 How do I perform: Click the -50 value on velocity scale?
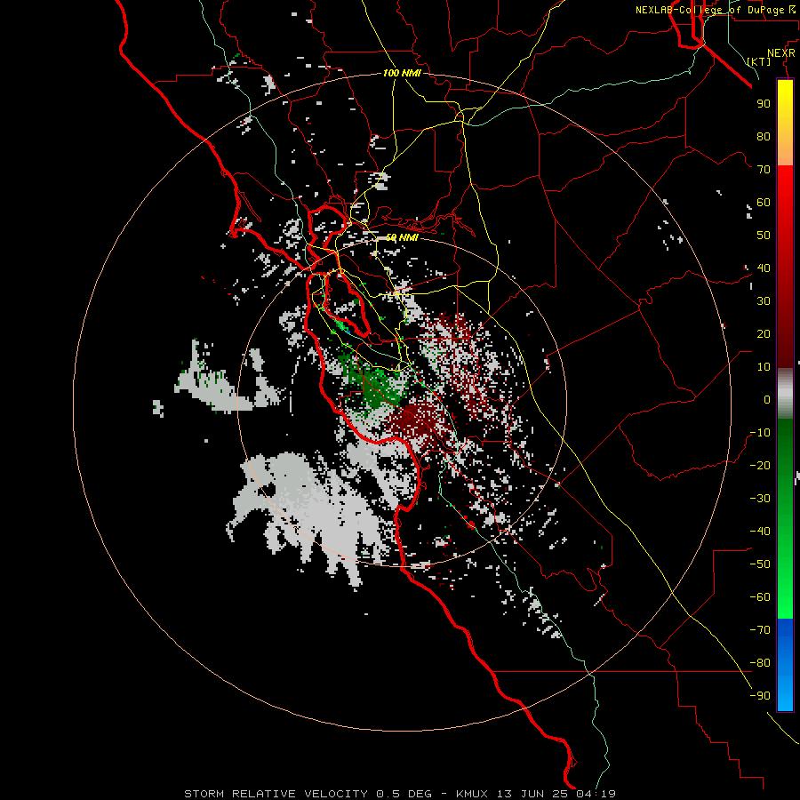[x=760, y=564]
